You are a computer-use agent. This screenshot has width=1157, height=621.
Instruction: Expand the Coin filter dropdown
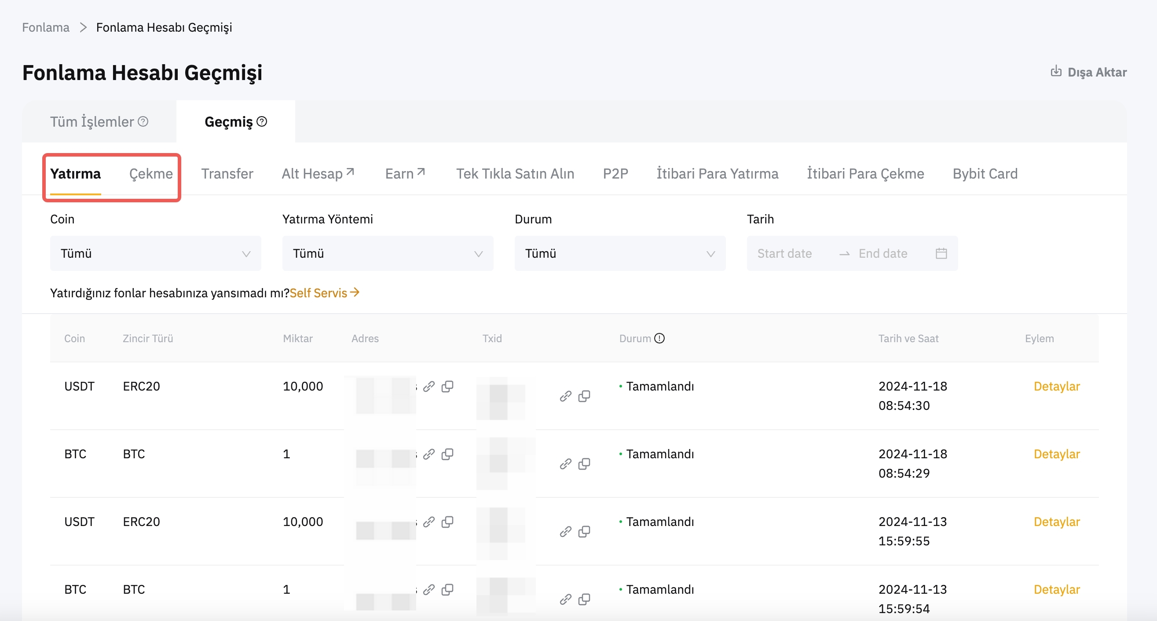pyautogui.click(x=155, y=253)
